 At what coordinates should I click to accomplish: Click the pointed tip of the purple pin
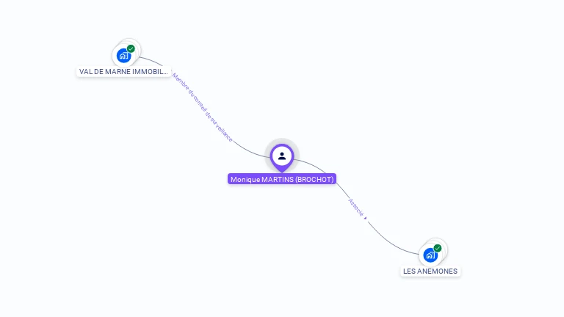pos(282,171)
